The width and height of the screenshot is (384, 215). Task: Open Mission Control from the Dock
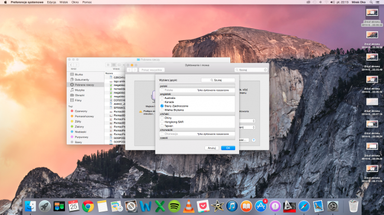(59, 206)
